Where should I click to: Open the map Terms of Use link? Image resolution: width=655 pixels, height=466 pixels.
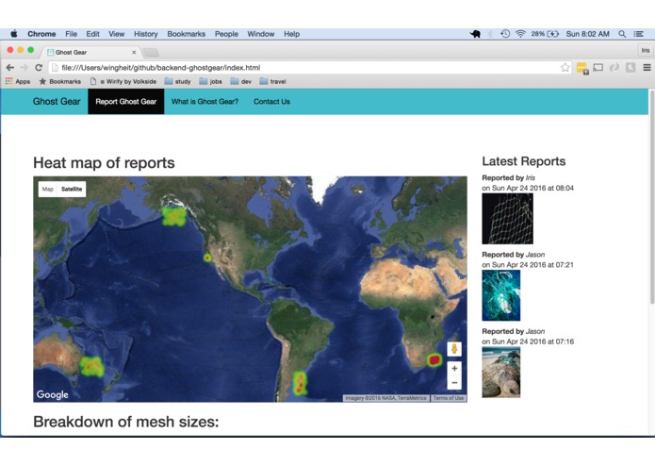tap(449, 398)
